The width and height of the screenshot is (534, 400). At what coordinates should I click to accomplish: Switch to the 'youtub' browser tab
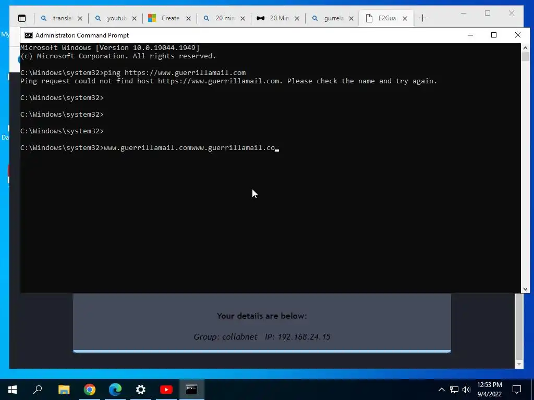(x=115, y=18)
